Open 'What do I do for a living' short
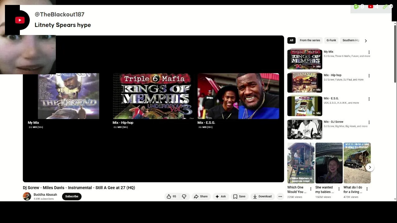The height and width of the screenshot is (223, 397). [357, 163]
